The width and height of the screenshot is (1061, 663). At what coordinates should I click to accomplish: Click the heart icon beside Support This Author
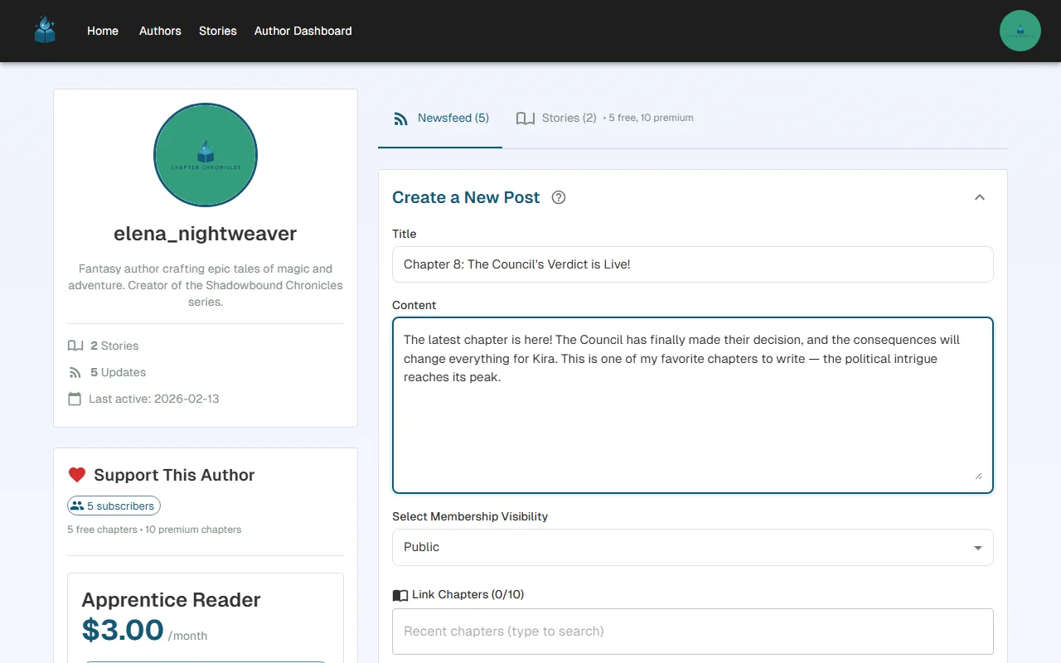[77, 474]
